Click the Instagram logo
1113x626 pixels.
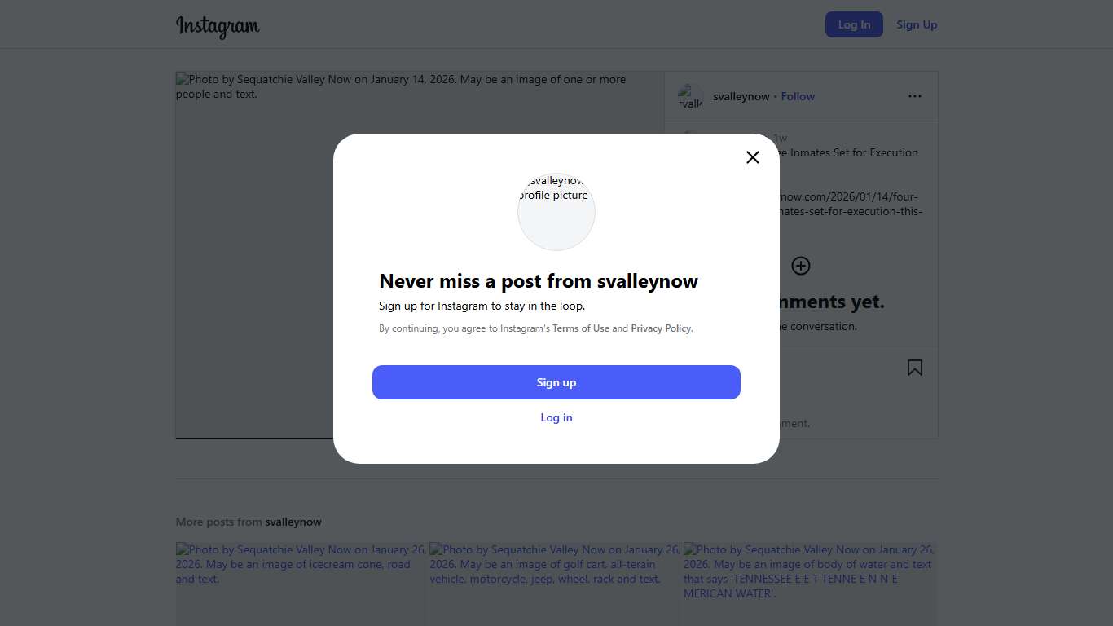pos(218,26)
